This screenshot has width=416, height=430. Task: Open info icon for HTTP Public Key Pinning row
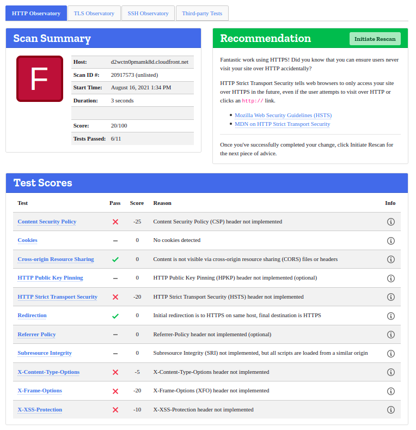coord(390,278)
